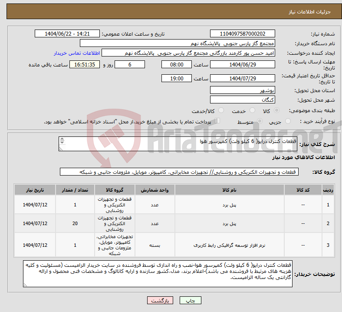Image resolution: width=342 pixels, height=312 pixels.
Task: Click the resize grip of buyer notes box
Action: tap(25, 285)
